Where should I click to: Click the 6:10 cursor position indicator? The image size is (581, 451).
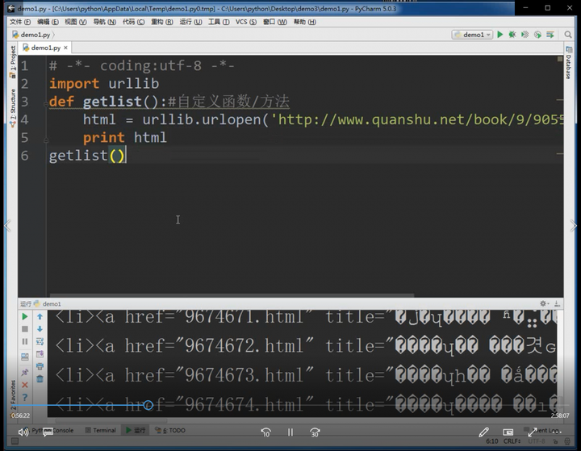click(x=492, y=441)
